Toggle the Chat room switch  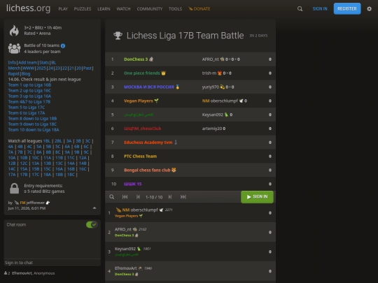coord(92,224)
